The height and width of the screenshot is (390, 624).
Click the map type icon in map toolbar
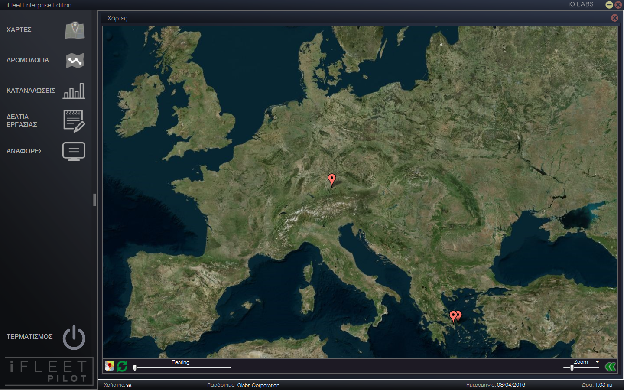coord(110,366)
